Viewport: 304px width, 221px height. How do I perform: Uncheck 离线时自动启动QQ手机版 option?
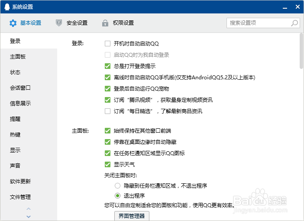pyautogui.click(x=107, y=77)
